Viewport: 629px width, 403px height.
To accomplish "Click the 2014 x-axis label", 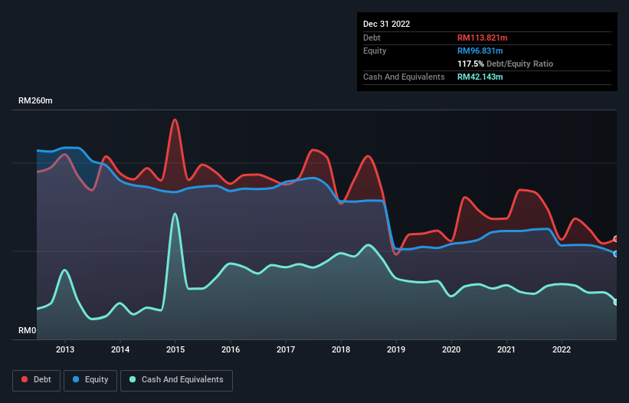I will tap(120, 349).
